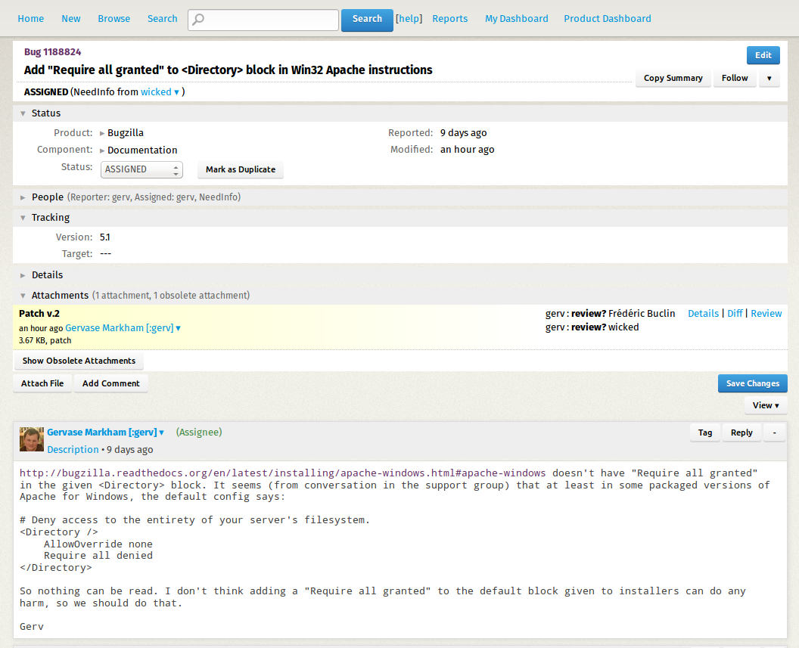The image size is (799, 648).
Task: Go to My Dashboard
Action: 516,19
